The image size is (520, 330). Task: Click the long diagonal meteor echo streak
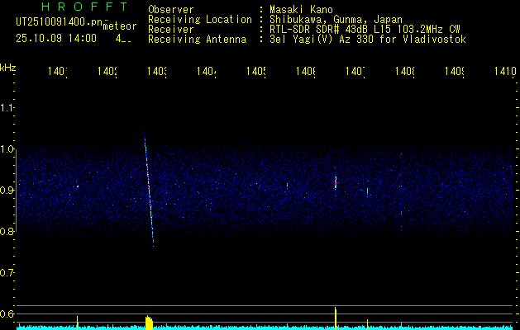click(x=149, y=190)
